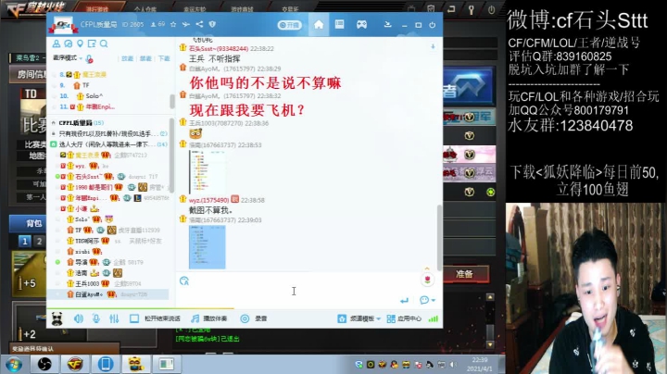Open the chat options bubble dropdown
Viewport: 667px width, 374px height.
[x=427, y=301]
